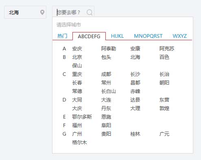Select the city 达县

[x=135, y=100]
